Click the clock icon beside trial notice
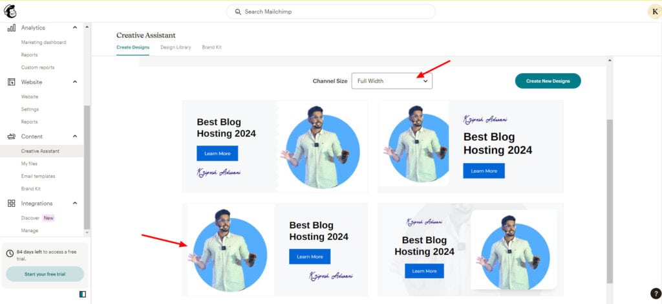This screenshot has height=304, width=662. (x=10, y=254)
